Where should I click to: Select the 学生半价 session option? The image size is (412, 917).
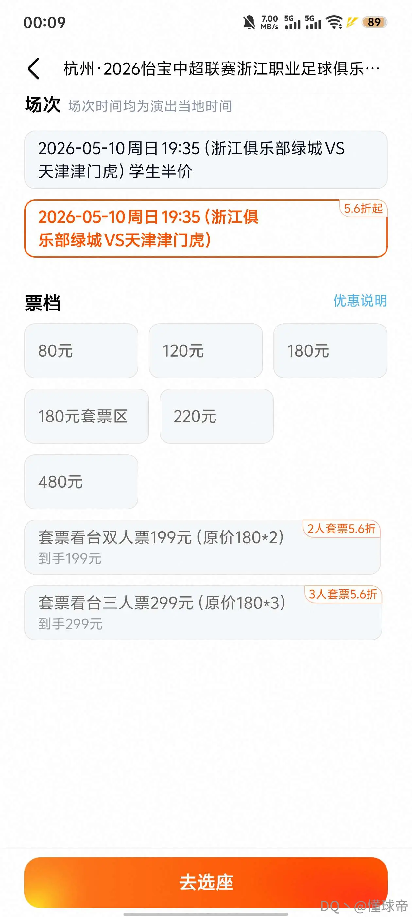[206, 160]
